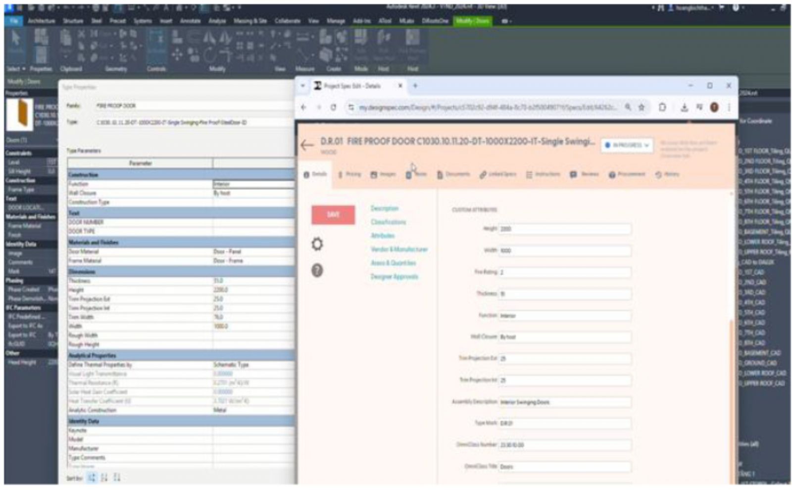The width and height of the screenshot is (792, 490).
Task: Click the door family preview thumbnail
Action: [20, 113]
